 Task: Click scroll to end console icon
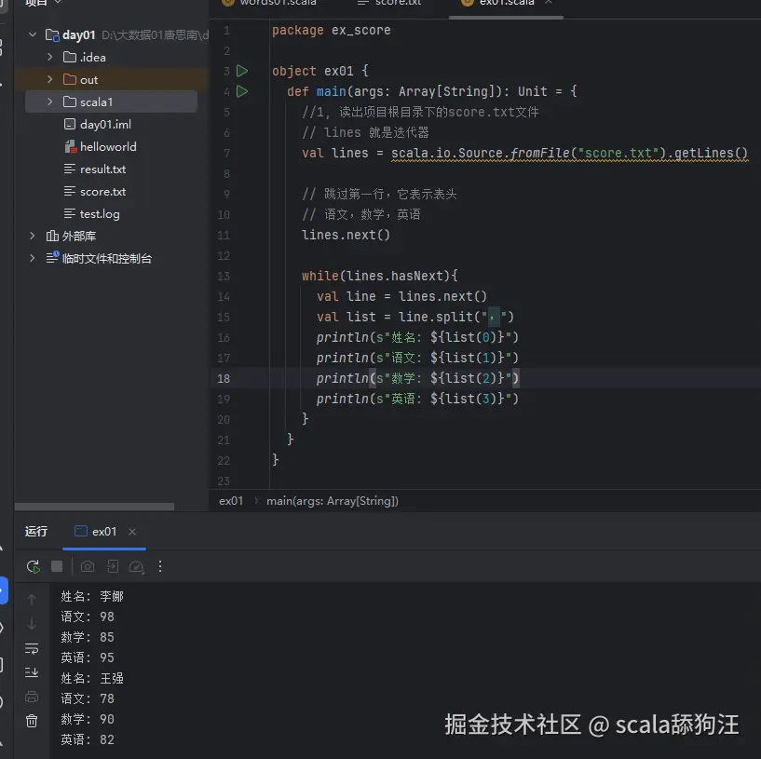pyautogui.click(x=32, y=672)
